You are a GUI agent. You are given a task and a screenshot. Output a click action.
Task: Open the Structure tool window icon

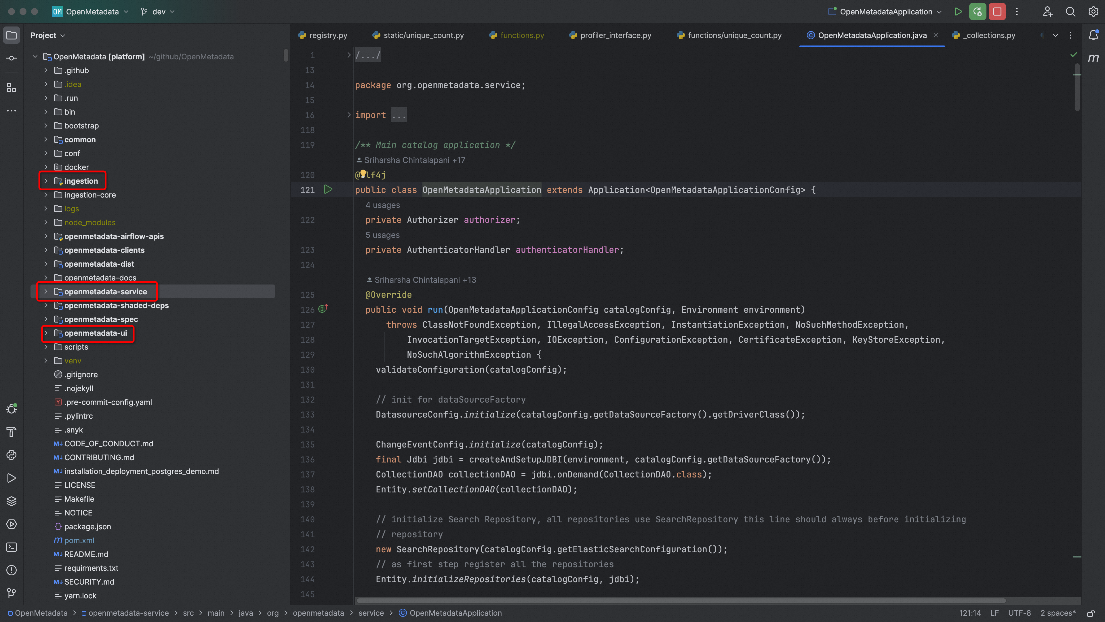(x=12, y=88)
